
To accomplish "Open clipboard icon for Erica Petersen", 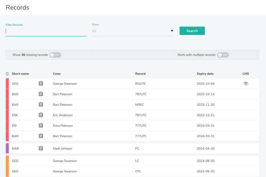I will click(x=41, y=125).
